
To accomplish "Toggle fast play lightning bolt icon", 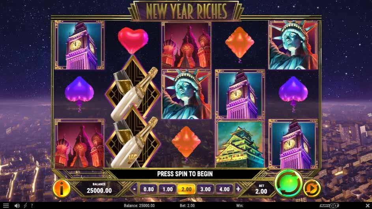I will tap(25, 206).
